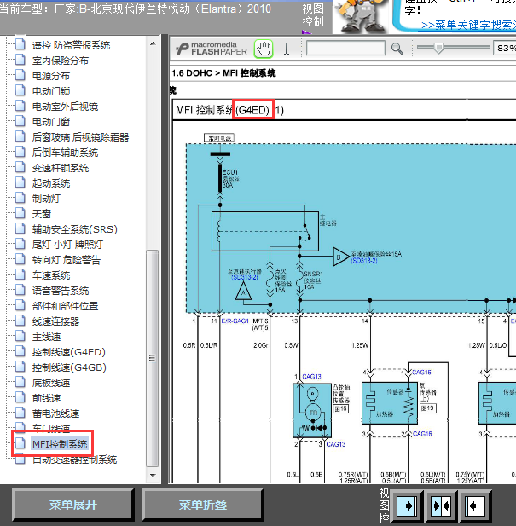The width and height of the screenshot is (516, 526).
Task: Select 车速系统 in the tree
Action: click(51, 275)
